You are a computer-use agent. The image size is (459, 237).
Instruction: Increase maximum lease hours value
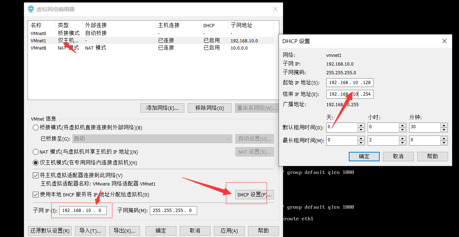click(x=403, y=138)
